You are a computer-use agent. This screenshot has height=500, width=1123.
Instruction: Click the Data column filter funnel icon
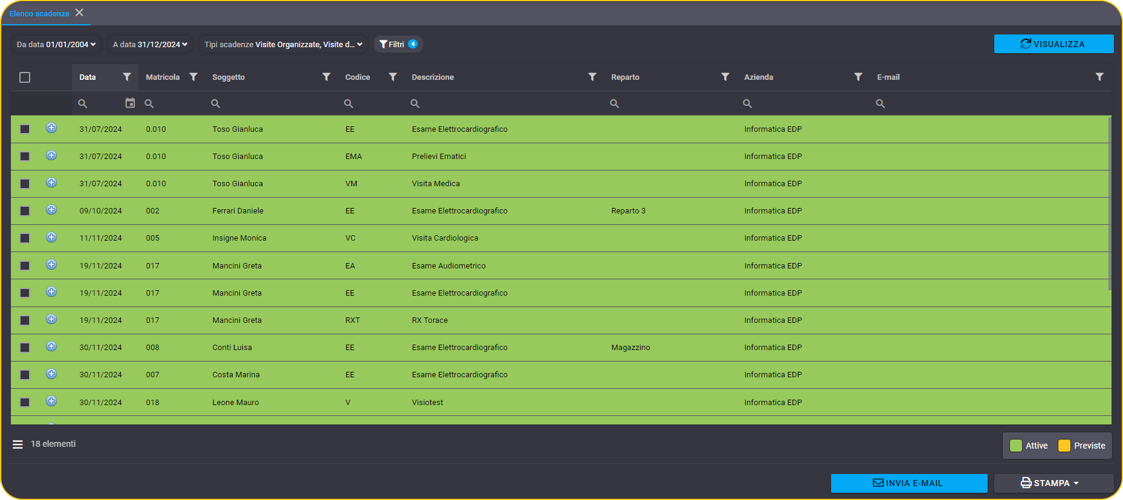pyautogui.click(x=127, y=77)
